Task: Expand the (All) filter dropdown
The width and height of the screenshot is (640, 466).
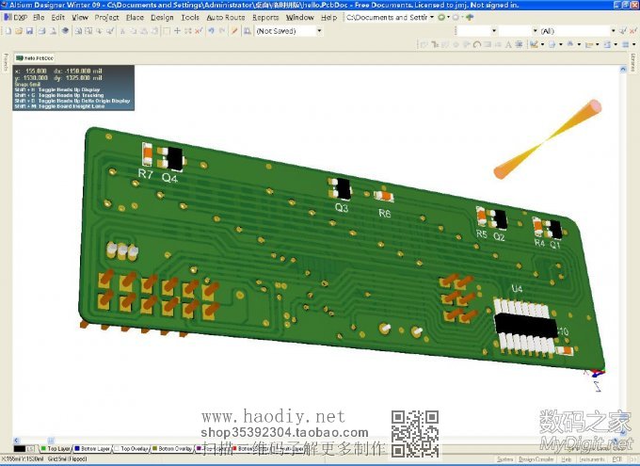Action: (x=613, y=31)
